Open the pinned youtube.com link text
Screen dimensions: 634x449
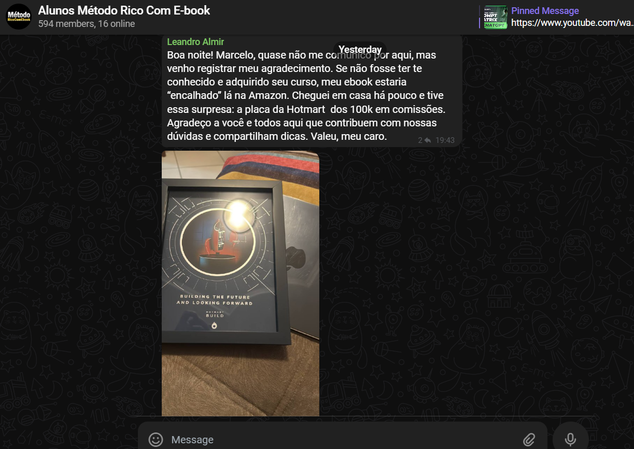point(572,23)
